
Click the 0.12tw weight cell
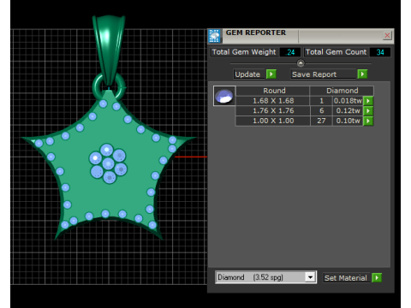pyautogui.click(x=348, y=110)
